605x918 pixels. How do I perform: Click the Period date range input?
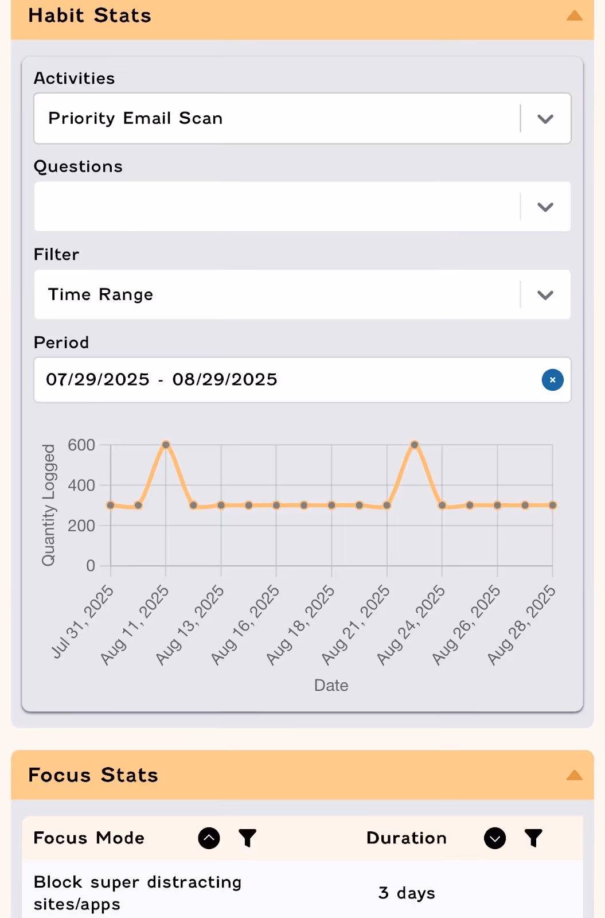[x=302, y=380]
